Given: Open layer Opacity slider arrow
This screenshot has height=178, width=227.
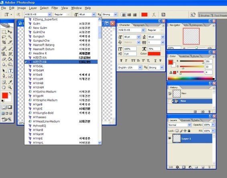Looking at the screenshot, I should click(x=213, y=124).
